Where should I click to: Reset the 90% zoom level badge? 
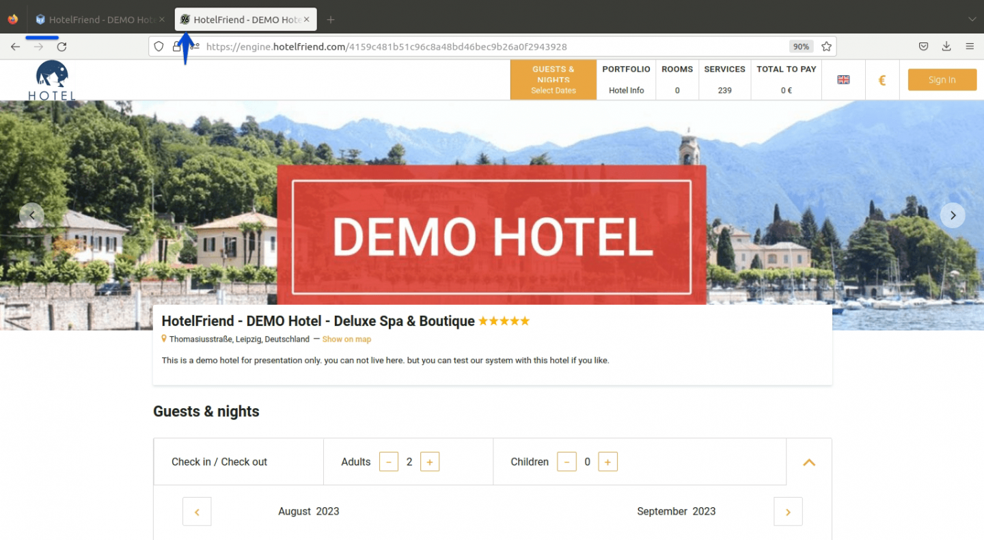point(801,46)
